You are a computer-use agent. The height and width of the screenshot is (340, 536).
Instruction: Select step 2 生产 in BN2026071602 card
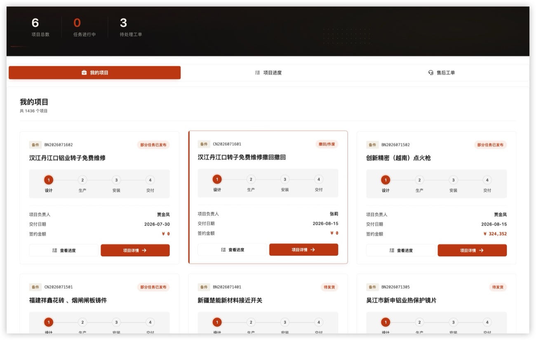pyautogui.click(x=82, y=180)
